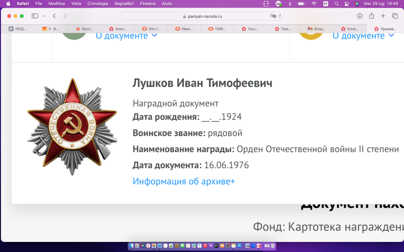The image size is (404, 252).
Task: Open the Wi-Fi menu bar icon
Action: [x=314, y=4]
